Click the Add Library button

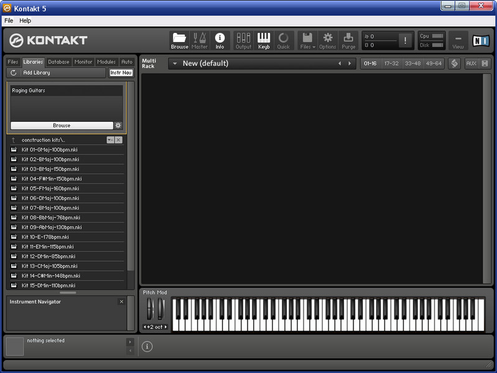[36, 73]
